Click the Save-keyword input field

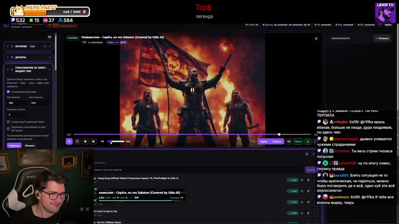pyautogui.click(x=39, y=103)
